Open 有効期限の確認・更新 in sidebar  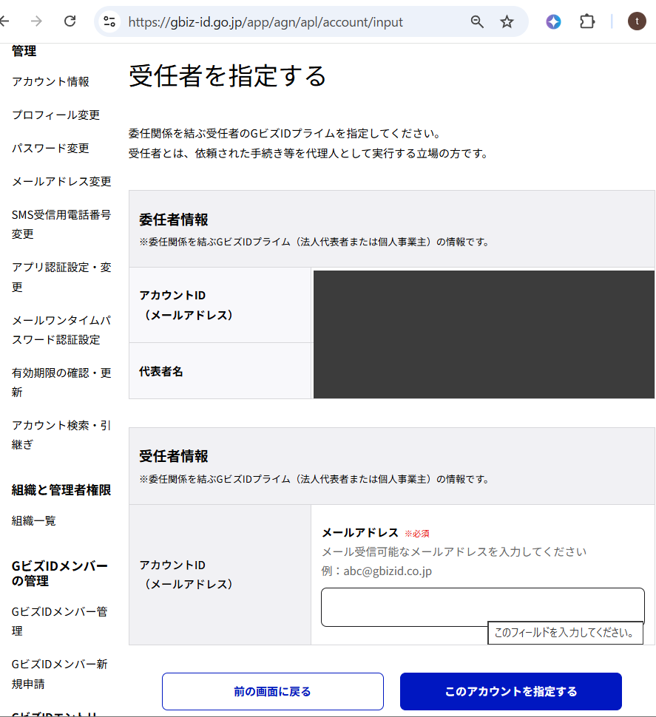(x=61, y=382)
